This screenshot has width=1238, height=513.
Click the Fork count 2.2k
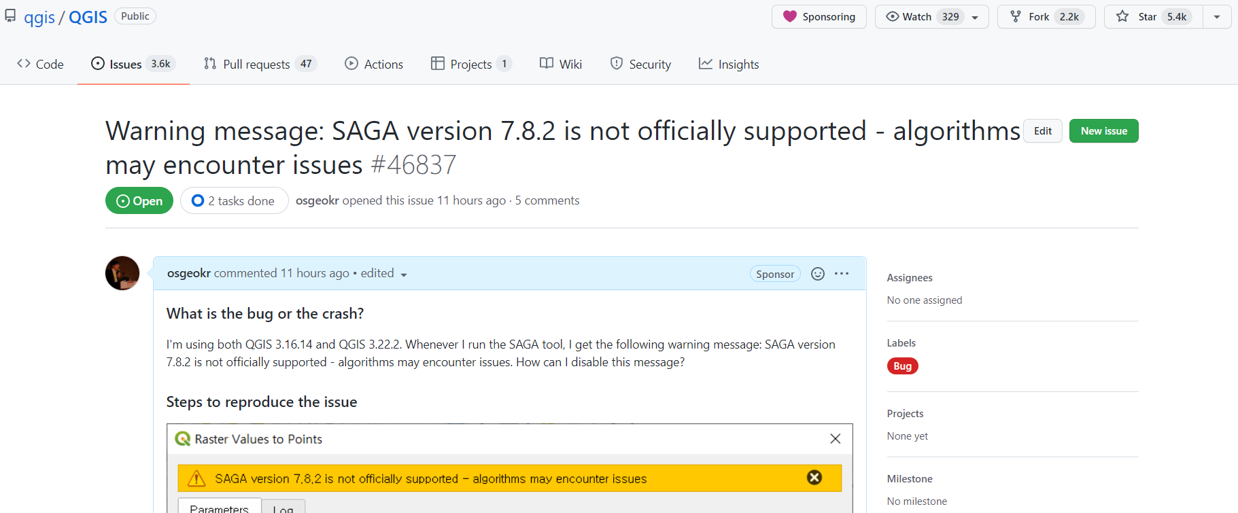click(1069, 17)
